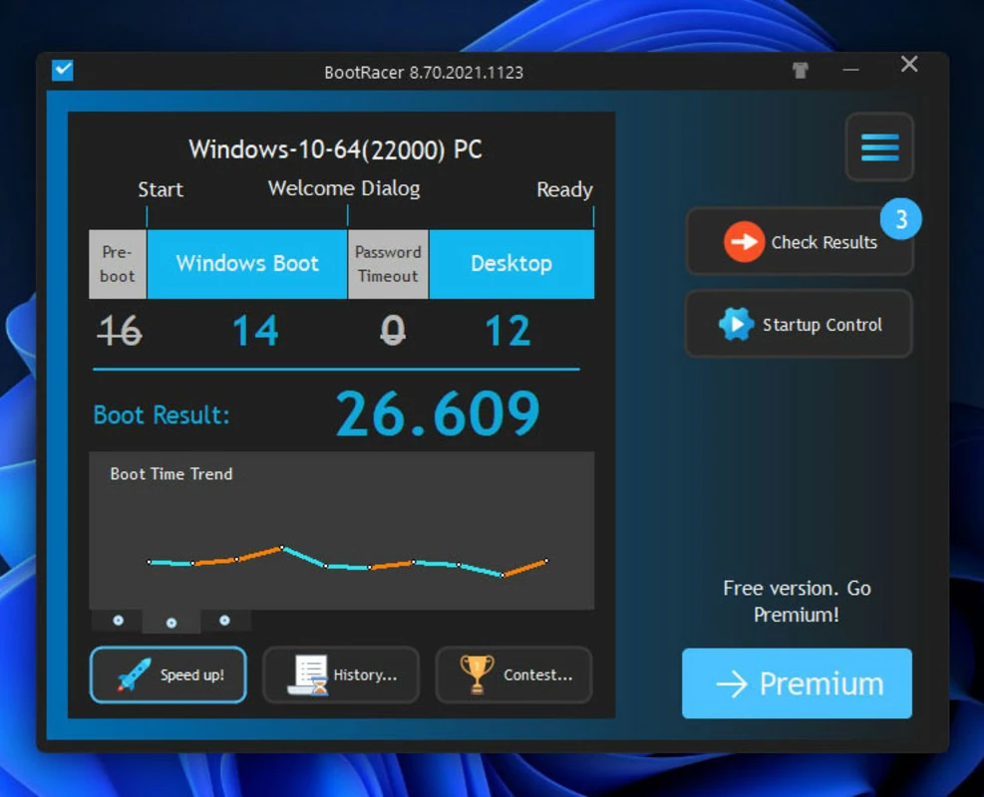
Task: Click the gold trophy Contest icon
Action: point(477,674)
